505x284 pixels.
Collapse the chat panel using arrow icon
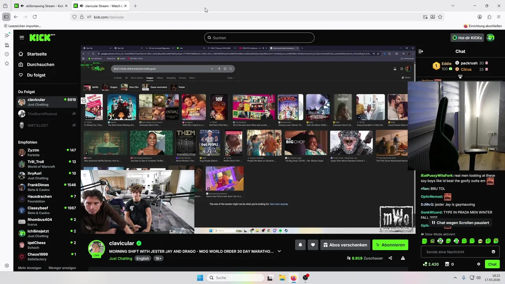(x=421, y=51)
